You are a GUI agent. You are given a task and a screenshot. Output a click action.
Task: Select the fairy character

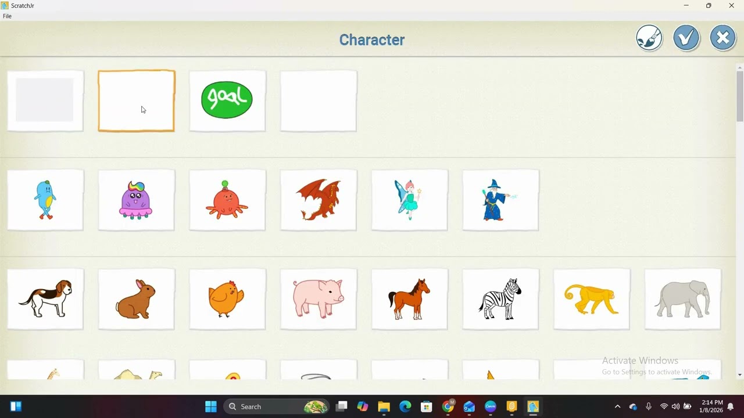tap(410, 200)
